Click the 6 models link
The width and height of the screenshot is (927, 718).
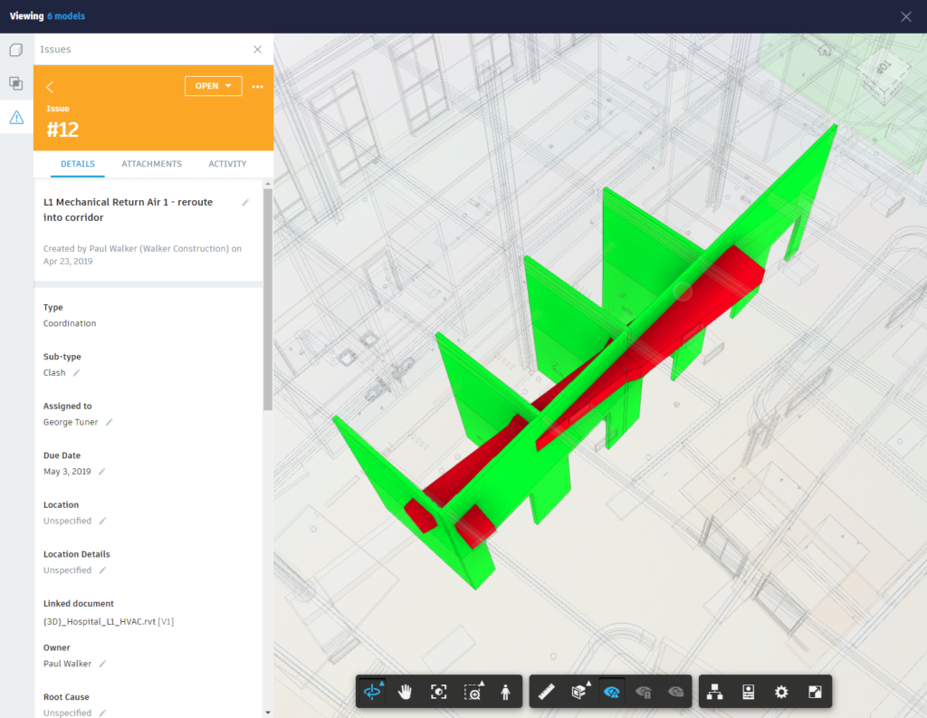(x=66, y=16)
